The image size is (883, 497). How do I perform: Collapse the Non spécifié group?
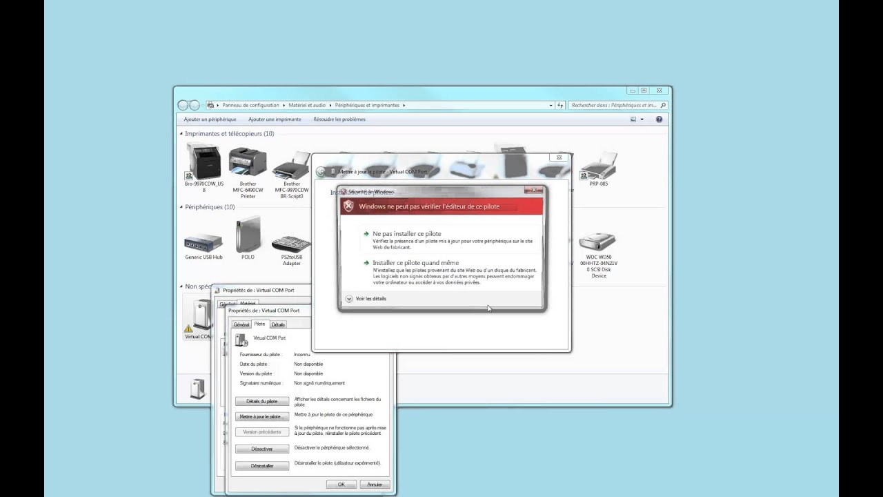point(181,286)
